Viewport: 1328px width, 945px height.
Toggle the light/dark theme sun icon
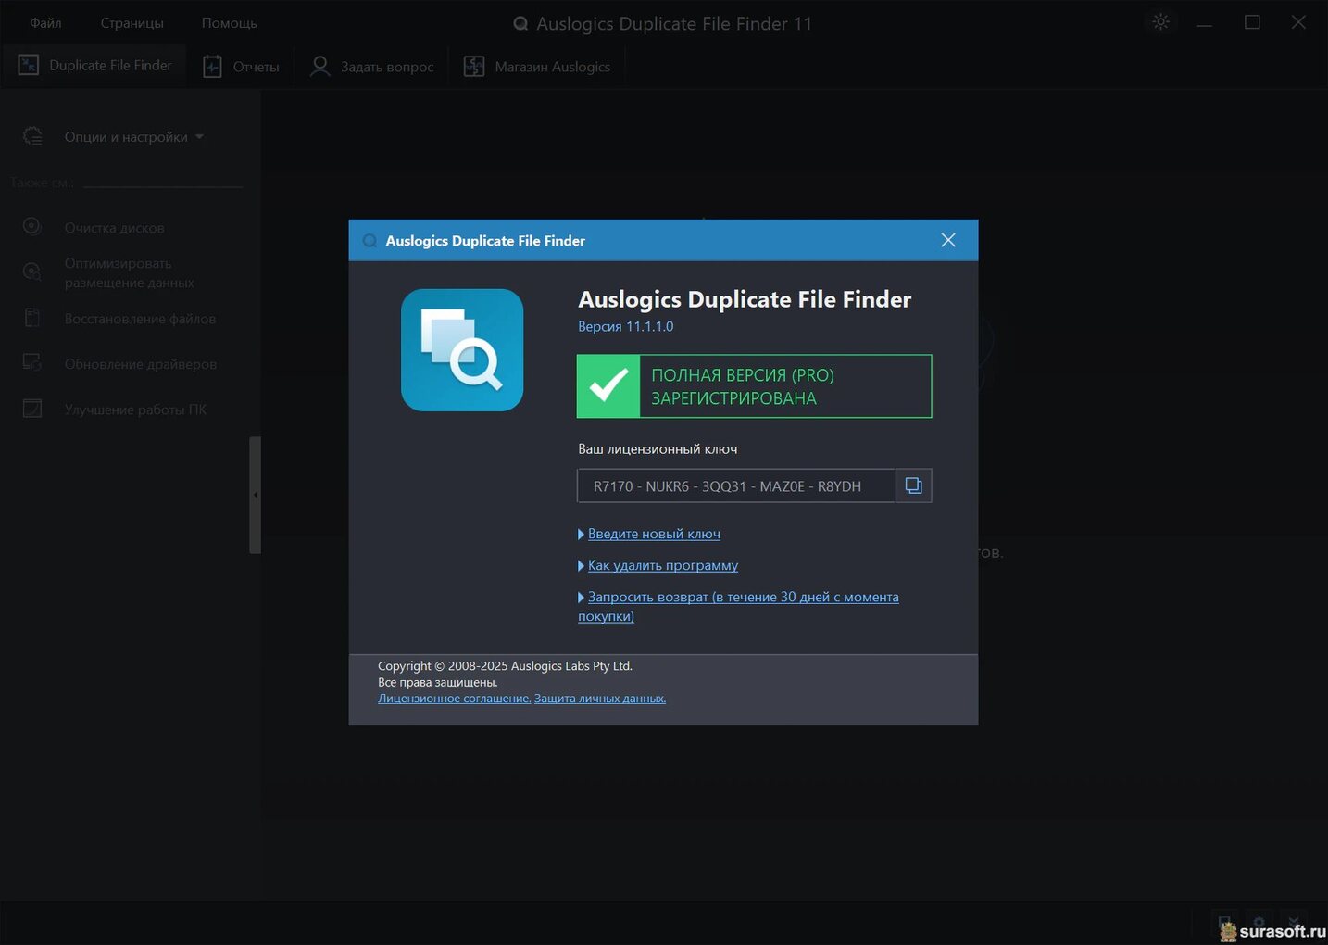pyautogui.click(x=1160, y=22)
